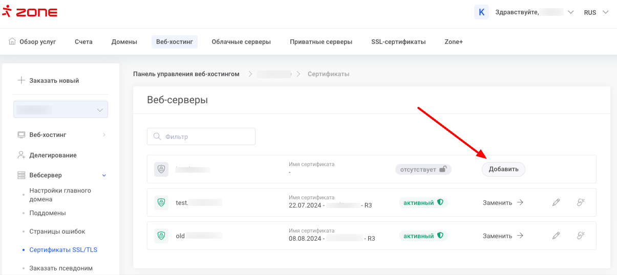Click the pencil edit icon for old certificate
617x275 pixels.
tap(556, 236)
